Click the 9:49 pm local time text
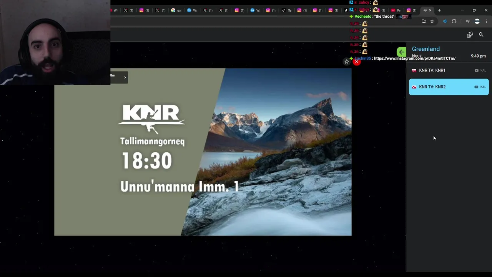 (x=478, y=56)
